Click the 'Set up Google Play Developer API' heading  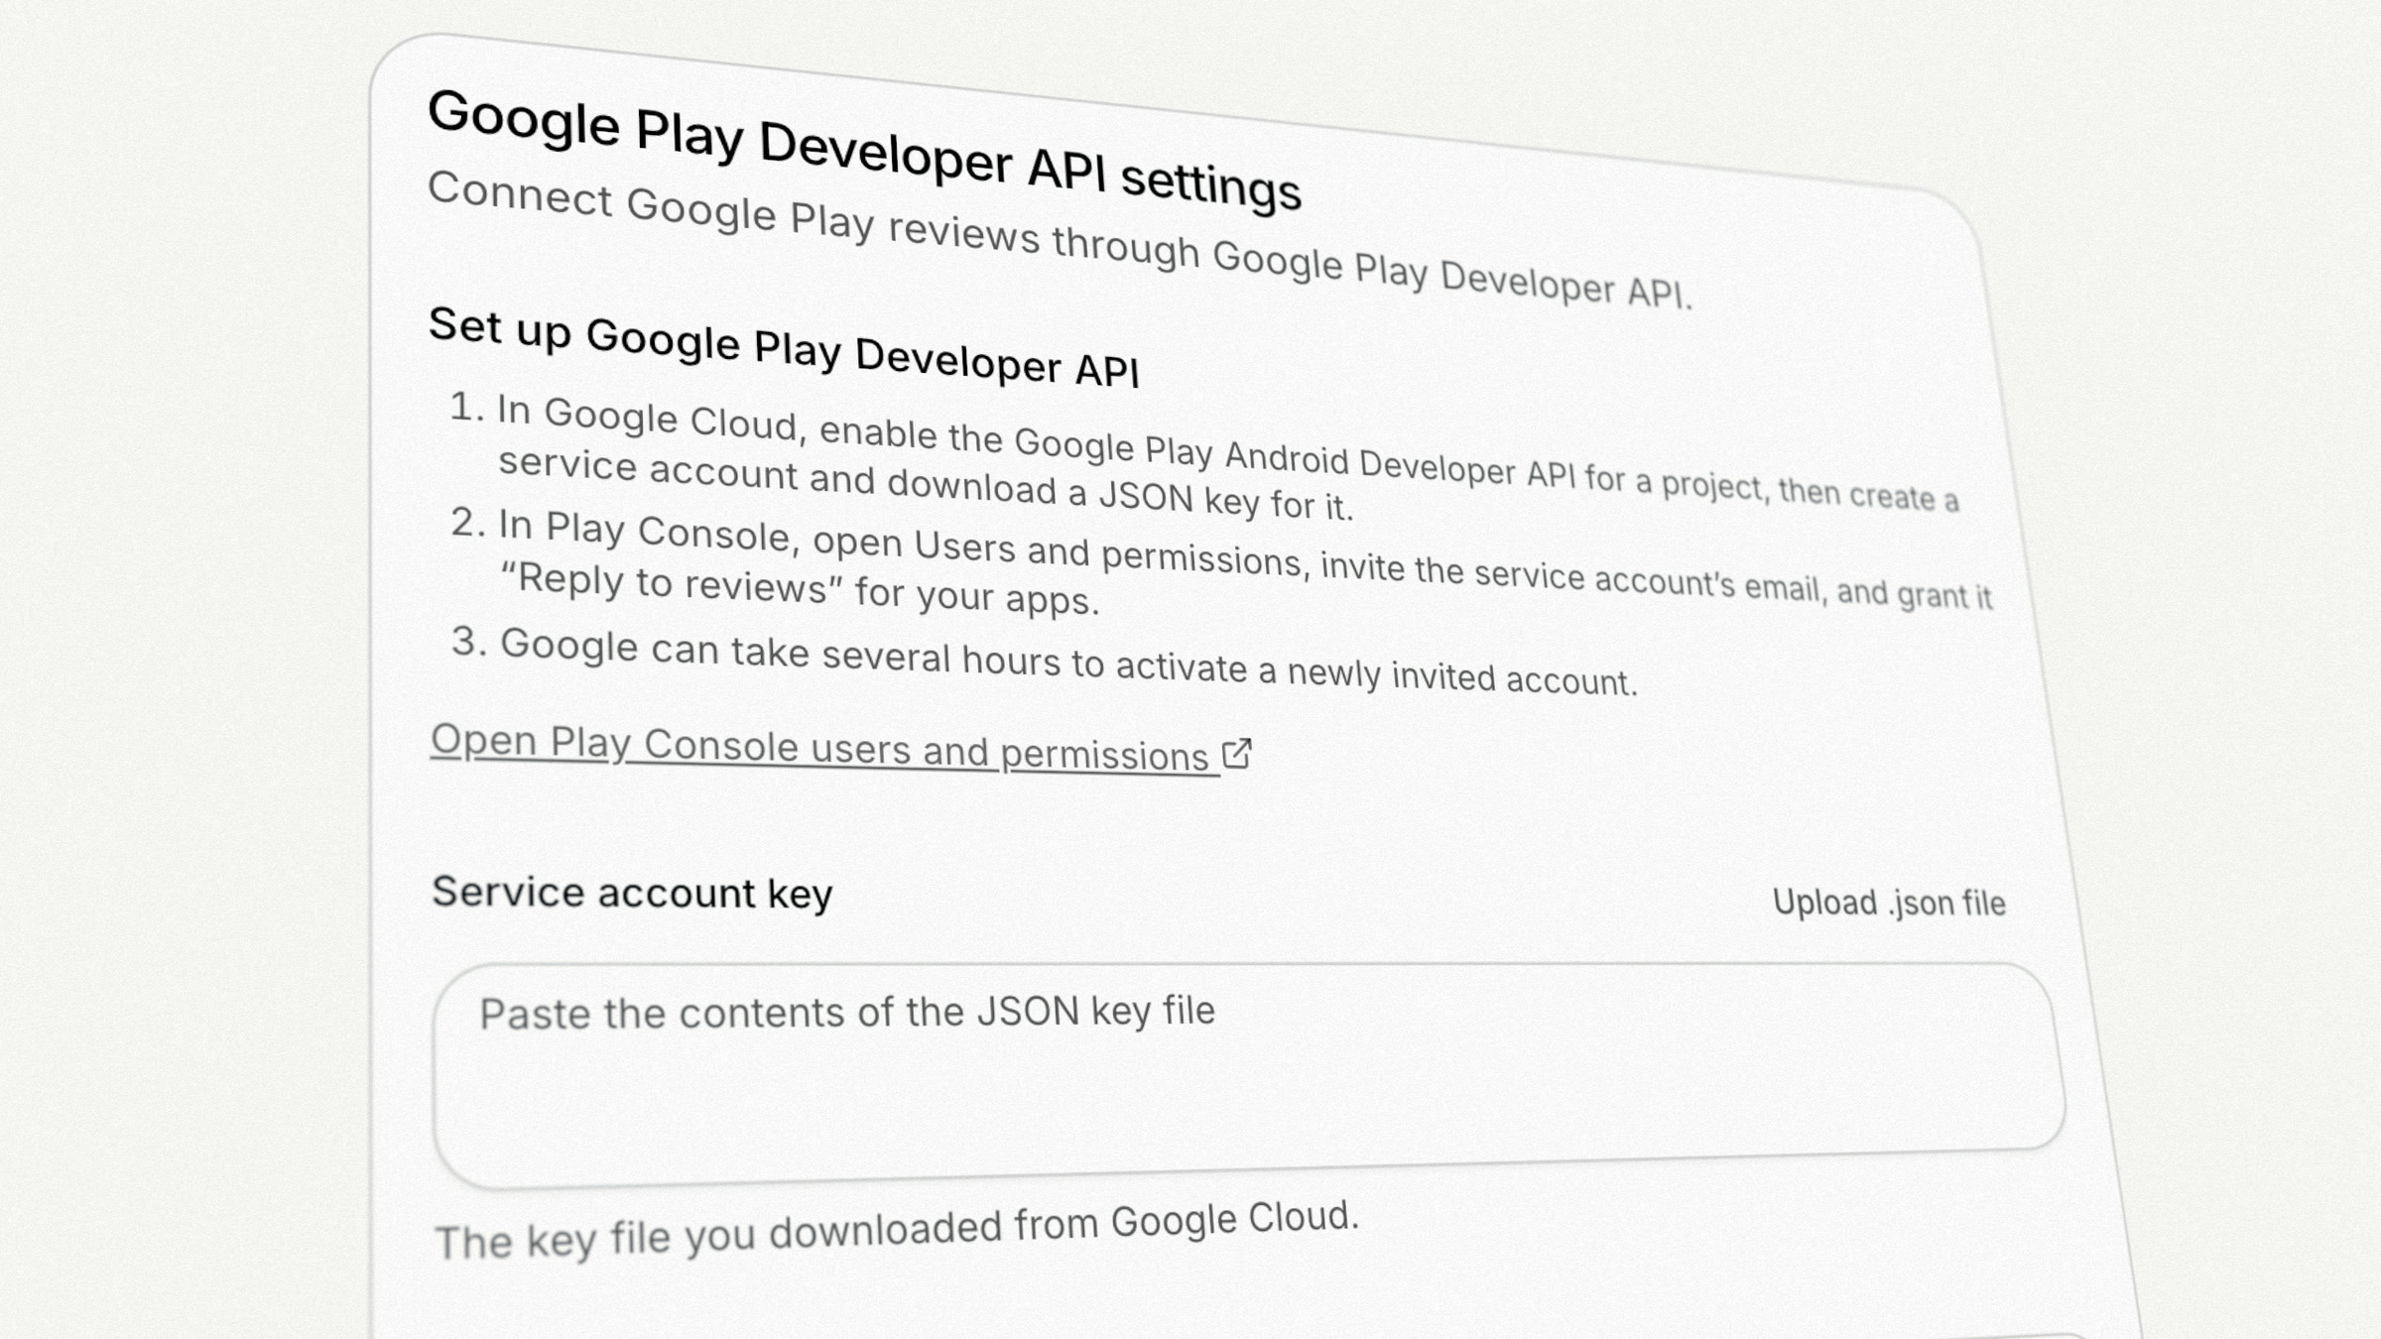[784, 347]
